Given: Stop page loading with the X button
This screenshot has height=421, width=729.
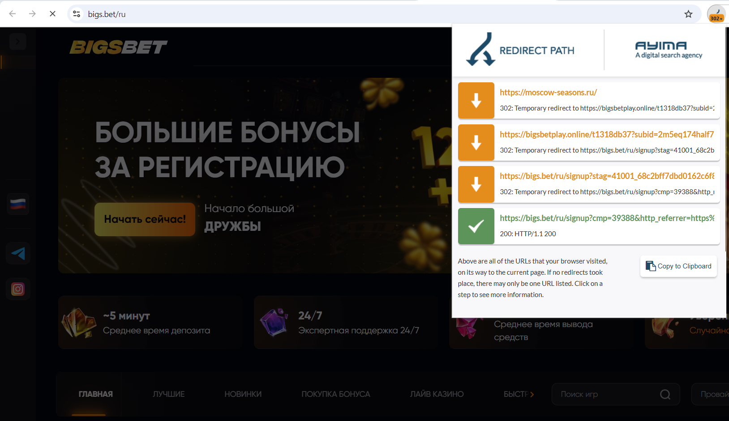Looking at the screenshot, I should click(52, 14).
